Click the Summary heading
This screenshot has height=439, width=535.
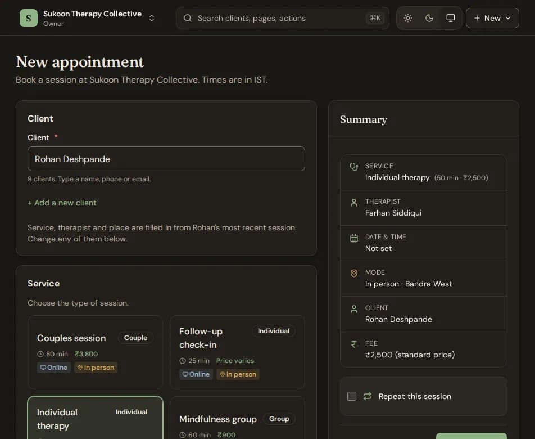click(364, 119)
